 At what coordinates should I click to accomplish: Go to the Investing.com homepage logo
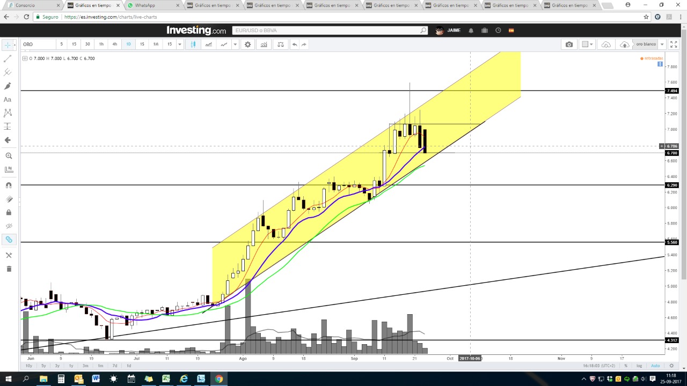point(196,31)
